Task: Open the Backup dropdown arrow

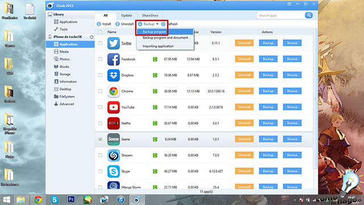Action: (157, 24)
